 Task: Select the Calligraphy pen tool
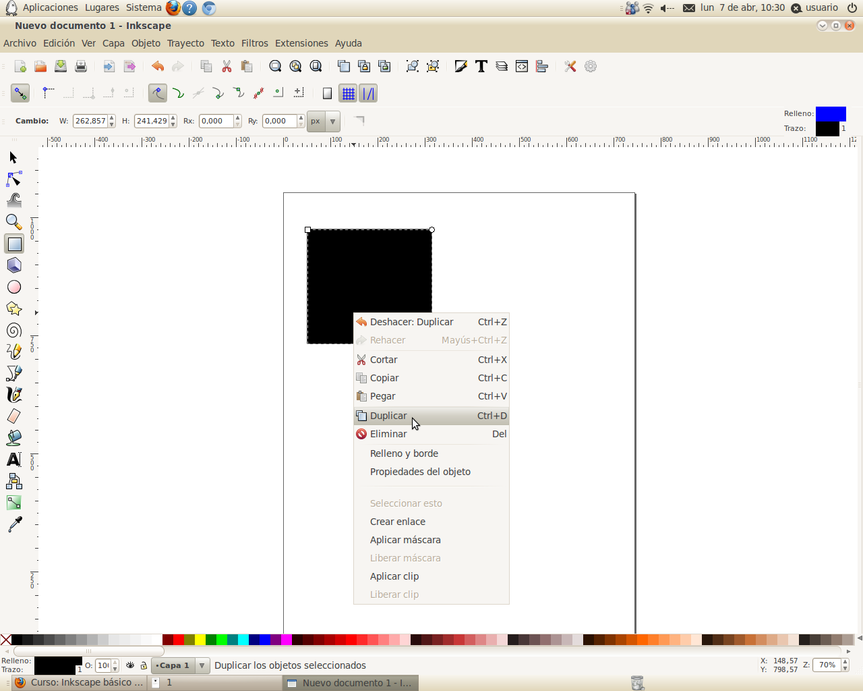coord(14,394)
